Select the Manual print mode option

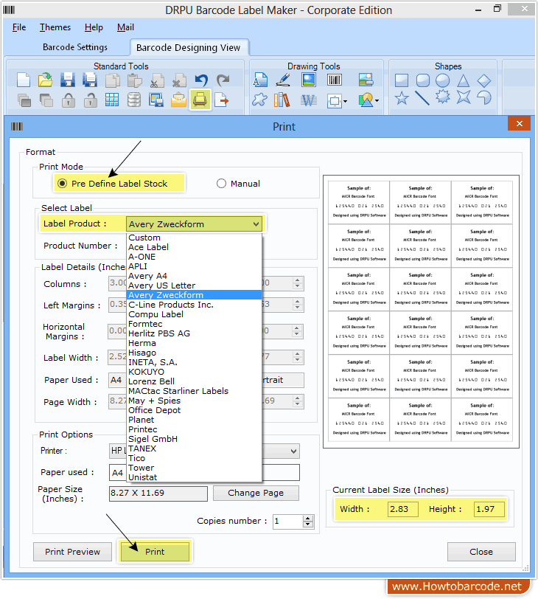point(221,184)
